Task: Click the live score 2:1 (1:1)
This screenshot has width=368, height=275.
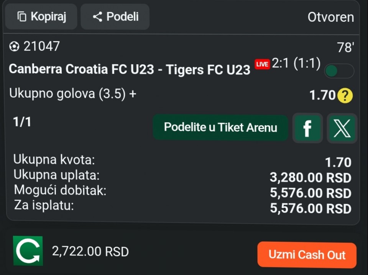Action: tap(296, 64)
